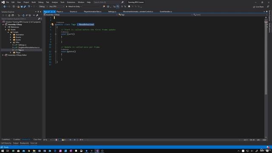
Task: Open the Test menu
Action: (x=48, y=2)
